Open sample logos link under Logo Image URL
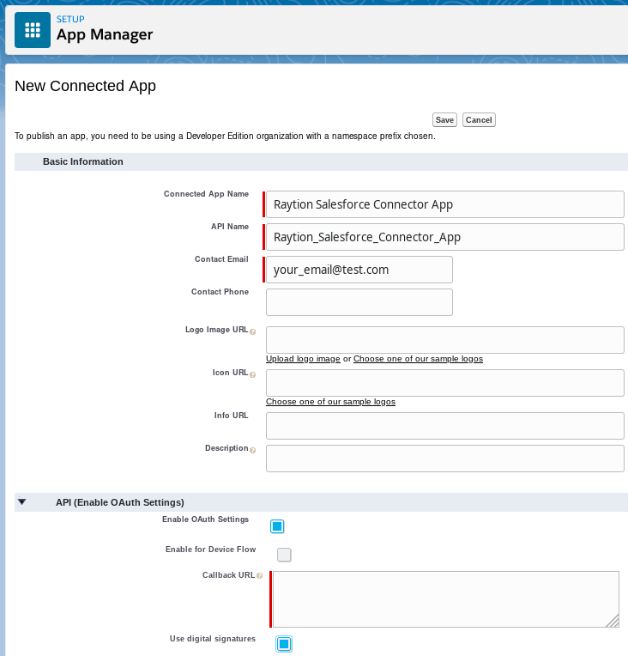This screenshot has width=628, height=656. [418, 359]
